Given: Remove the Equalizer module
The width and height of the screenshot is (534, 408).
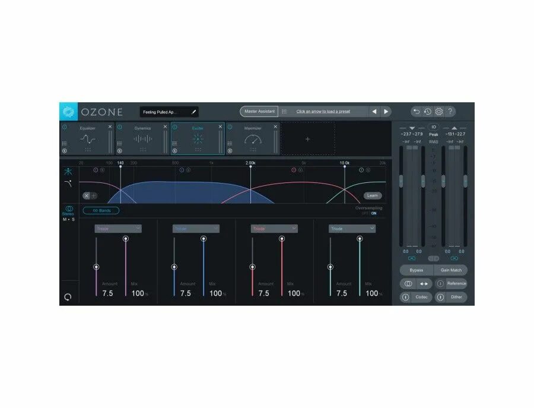Looking at the screenshot, I should (x=110, y=127).
